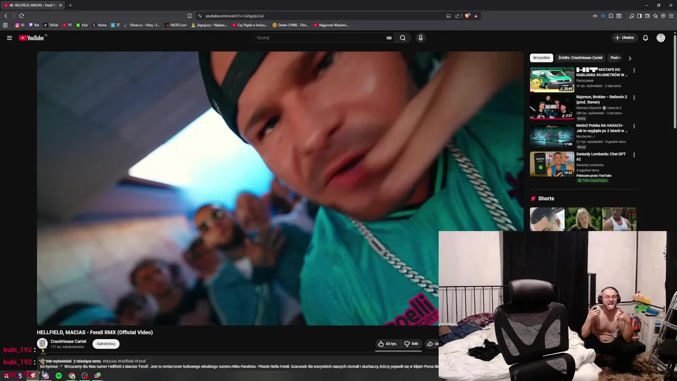677x381 pixels.
Task: Open Brave Rewards triangle icon
Action: pyautogui.click(x=475, y=16)
